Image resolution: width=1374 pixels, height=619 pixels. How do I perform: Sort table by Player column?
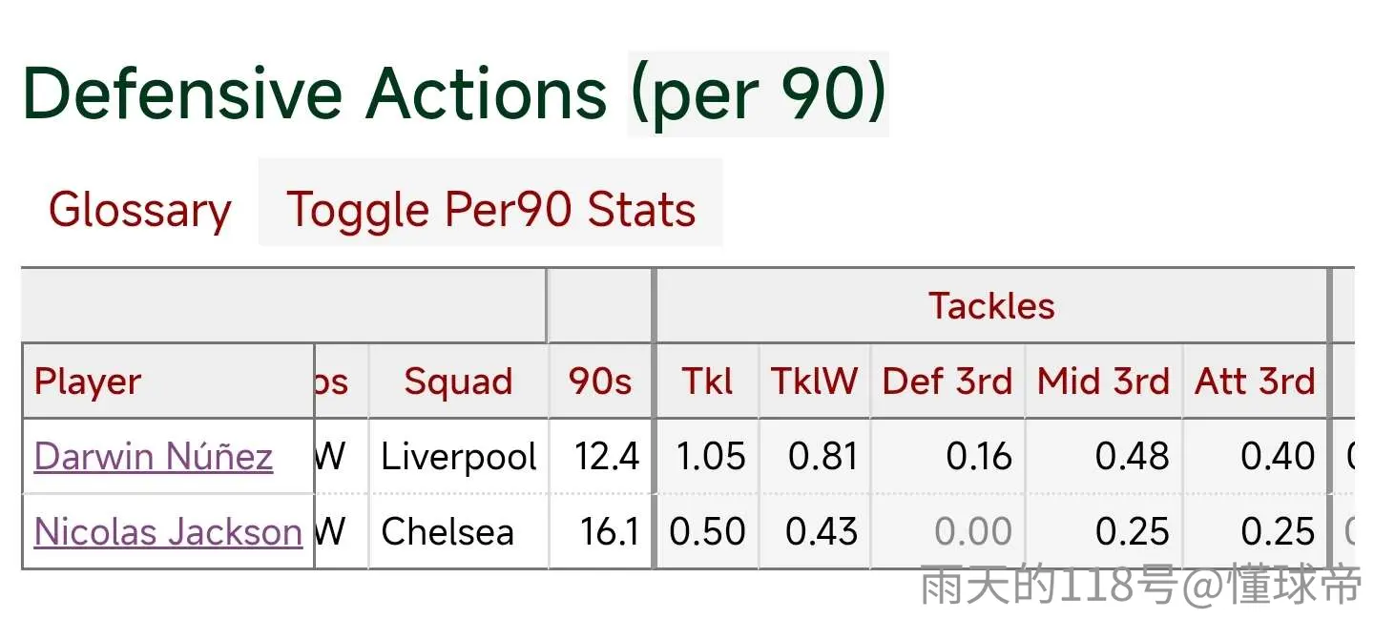point(88,382)
